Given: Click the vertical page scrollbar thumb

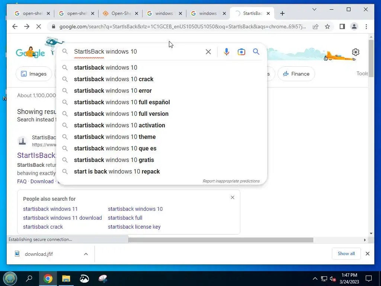Looking at the screenshot, I should click(371, 58).
